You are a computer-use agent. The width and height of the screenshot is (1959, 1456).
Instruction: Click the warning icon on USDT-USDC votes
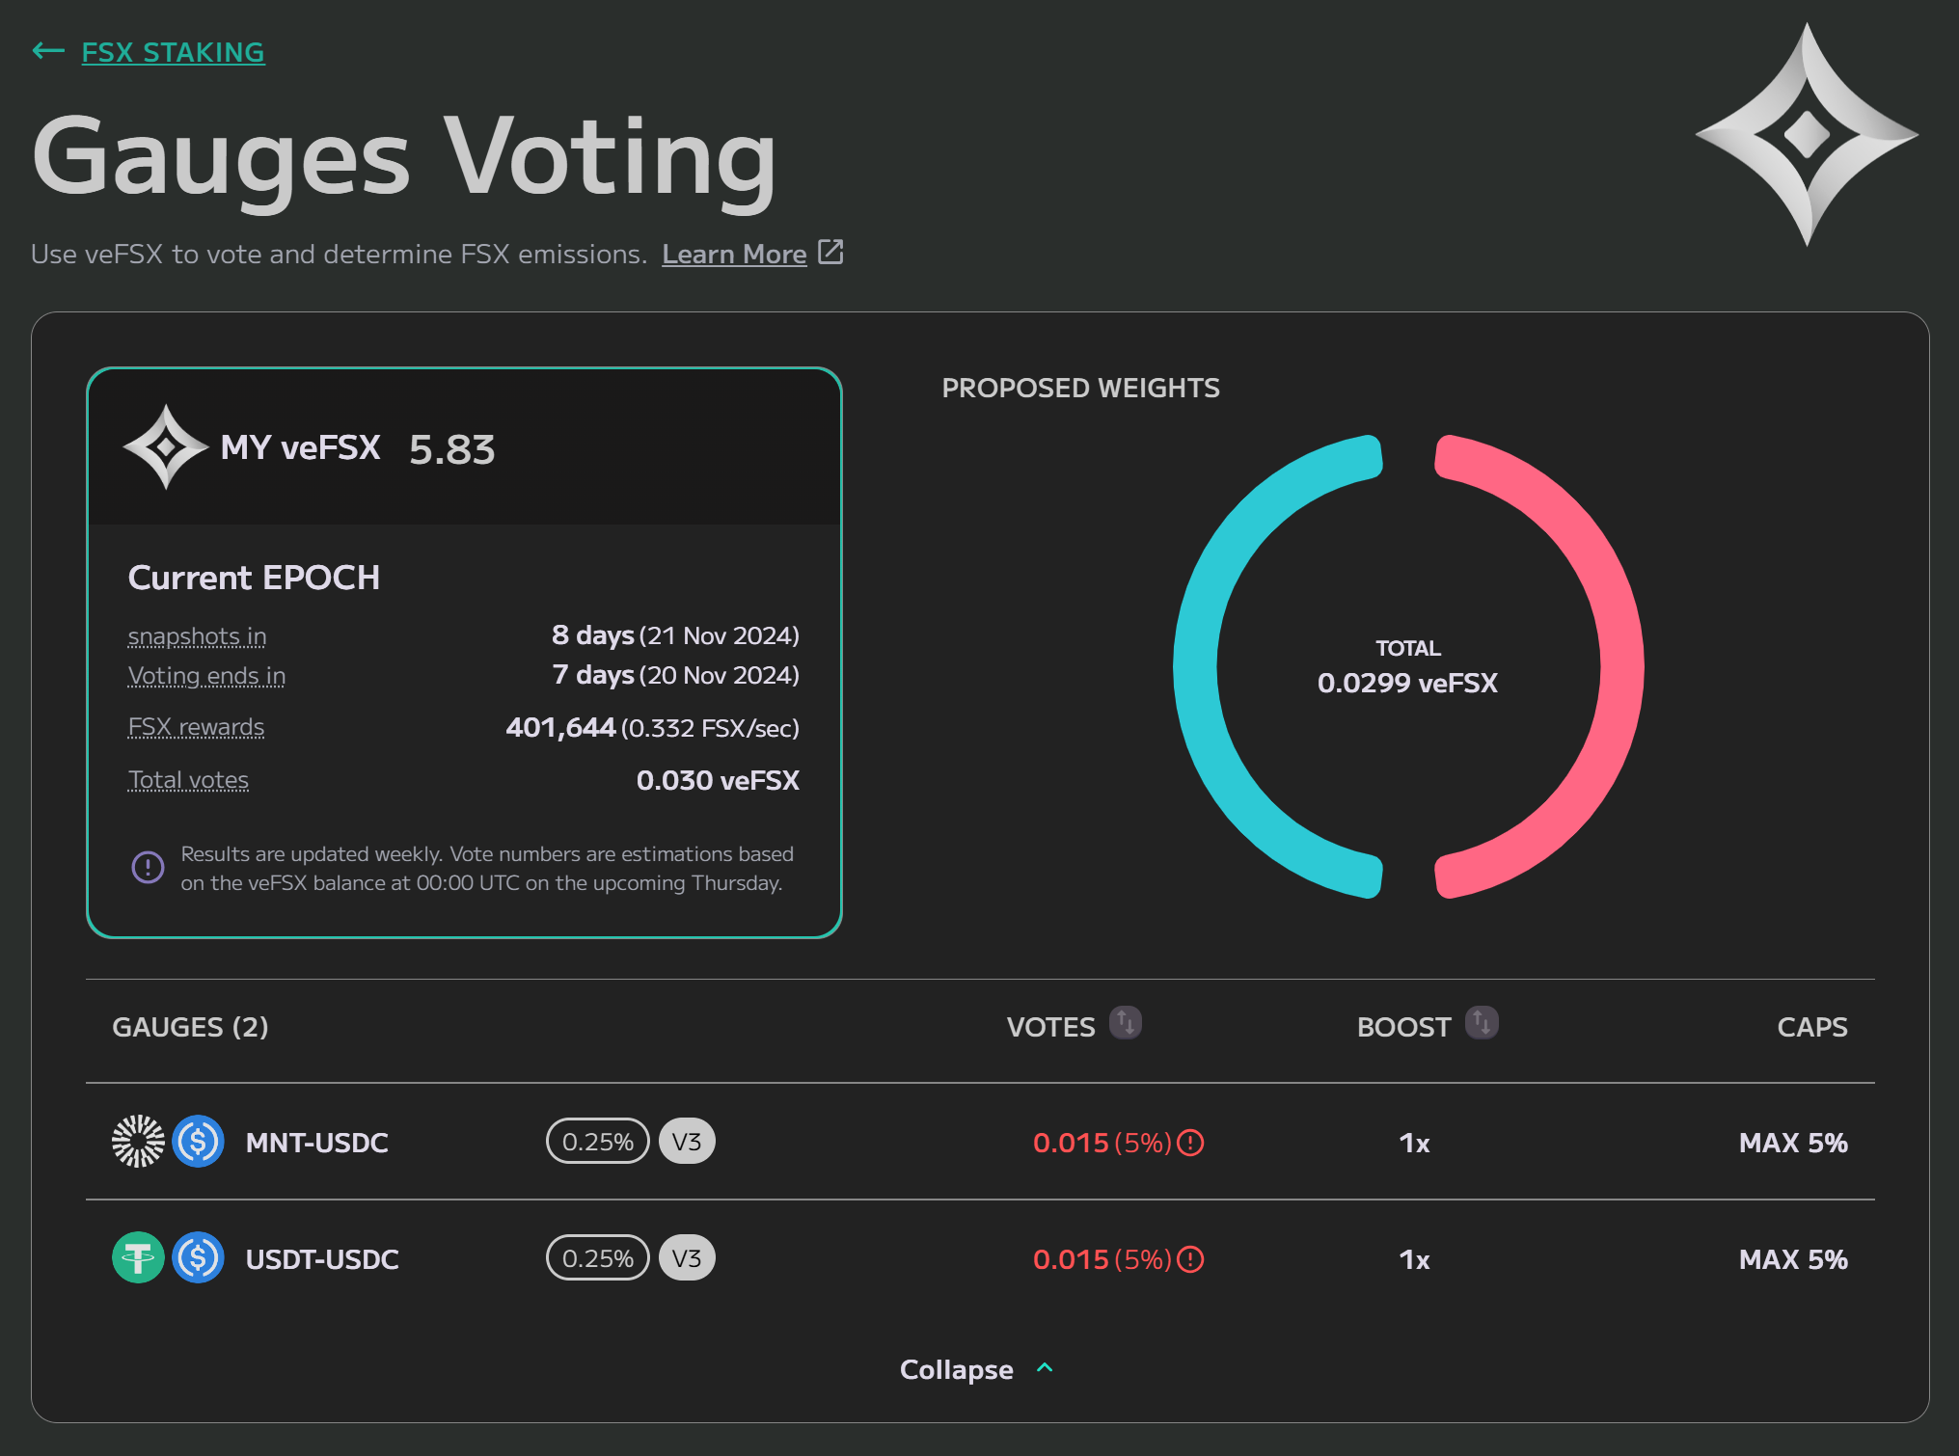[x=1191, y=1259]
